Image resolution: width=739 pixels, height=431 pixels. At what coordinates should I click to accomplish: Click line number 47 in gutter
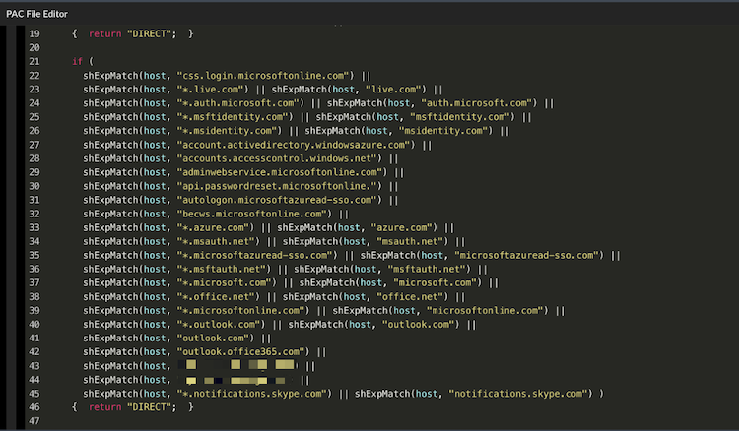pyautogui.click(x=34, y=421)
